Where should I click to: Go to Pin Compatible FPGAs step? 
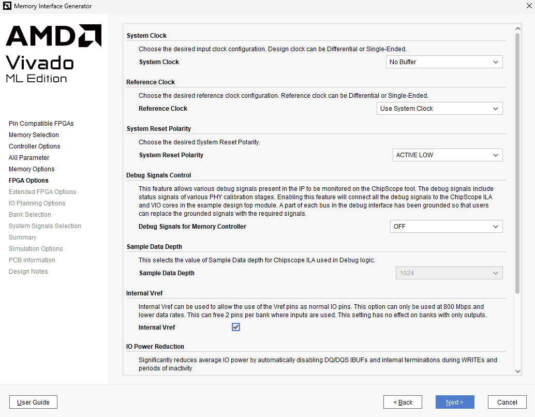(41, 124)
